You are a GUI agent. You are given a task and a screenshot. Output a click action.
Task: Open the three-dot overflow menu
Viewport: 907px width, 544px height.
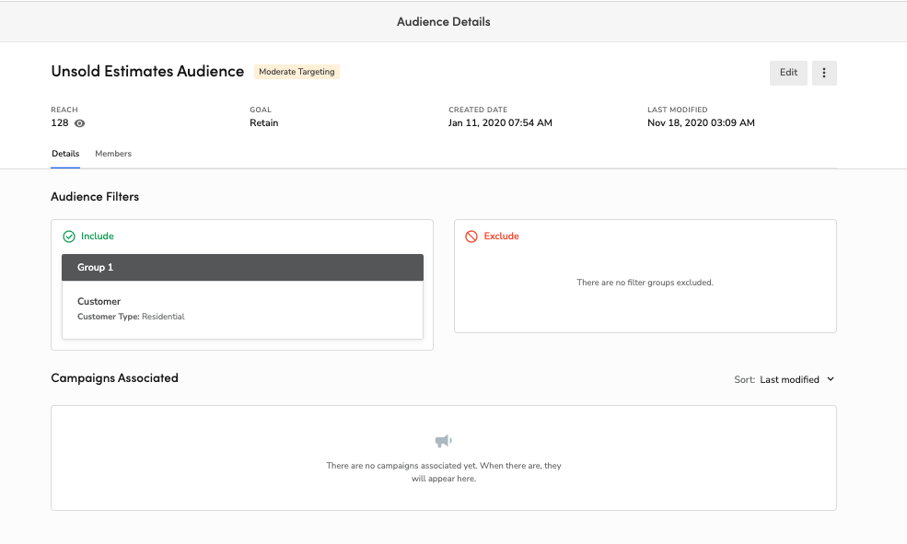pos(823,73)
